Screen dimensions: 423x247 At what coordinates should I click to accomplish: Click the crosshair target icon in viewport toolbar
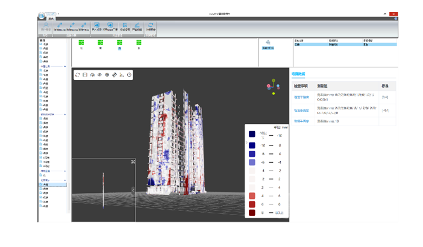tap(129, 75)
